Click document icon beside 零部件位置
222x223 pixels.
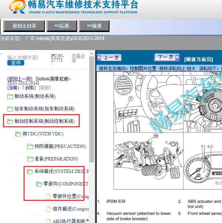pos(49,197)
